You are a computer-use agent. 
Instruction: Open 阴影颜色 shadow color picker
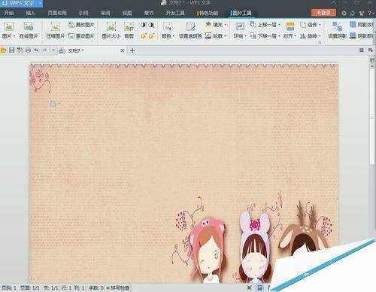tap(361, 36)
